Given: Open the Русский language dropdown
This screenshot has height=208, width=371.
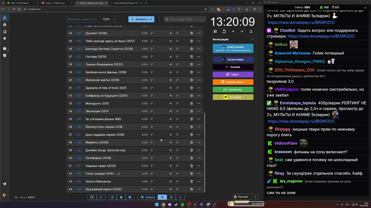Looking at the screenshot, I should click(245, 197).
